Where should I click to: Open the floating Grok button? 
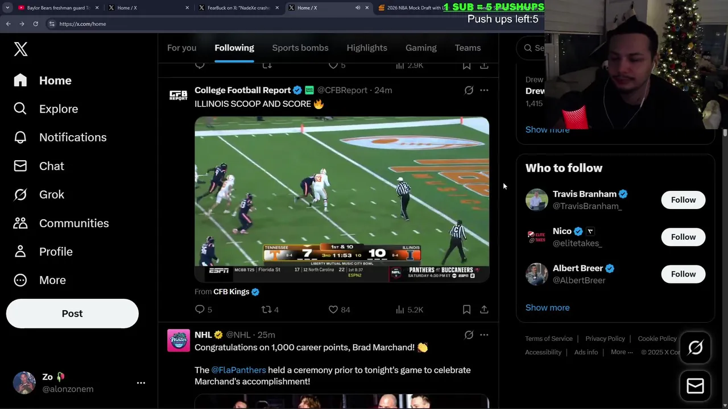pos(695,348)
